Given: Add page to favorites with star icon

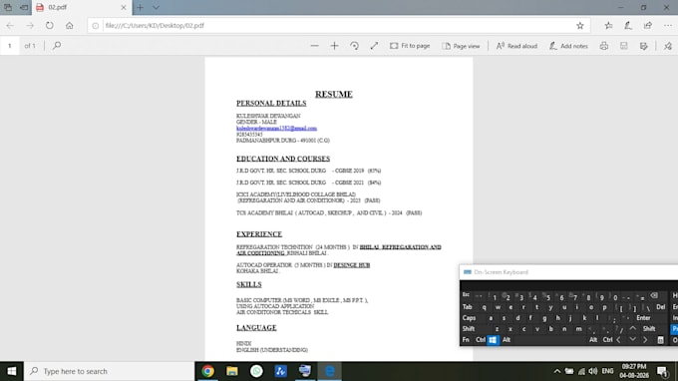Looking at the screenshot, I should pos(580,26).
